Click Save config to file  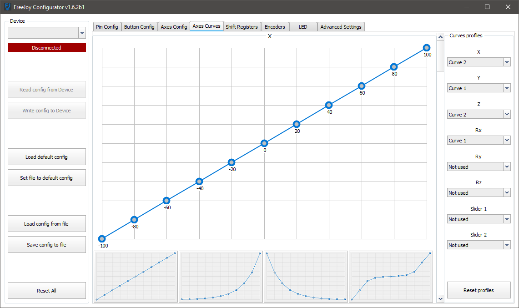tap(47, 245)
